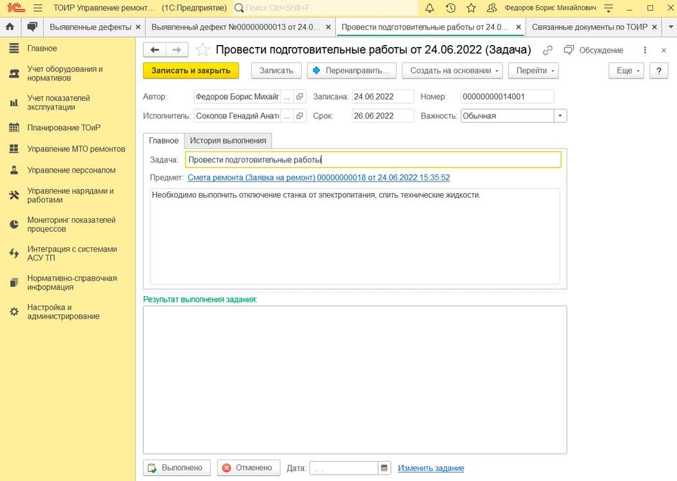677x481 pixels.
Task: Add this task to favorites with star
Action: [x=202, y=50]
